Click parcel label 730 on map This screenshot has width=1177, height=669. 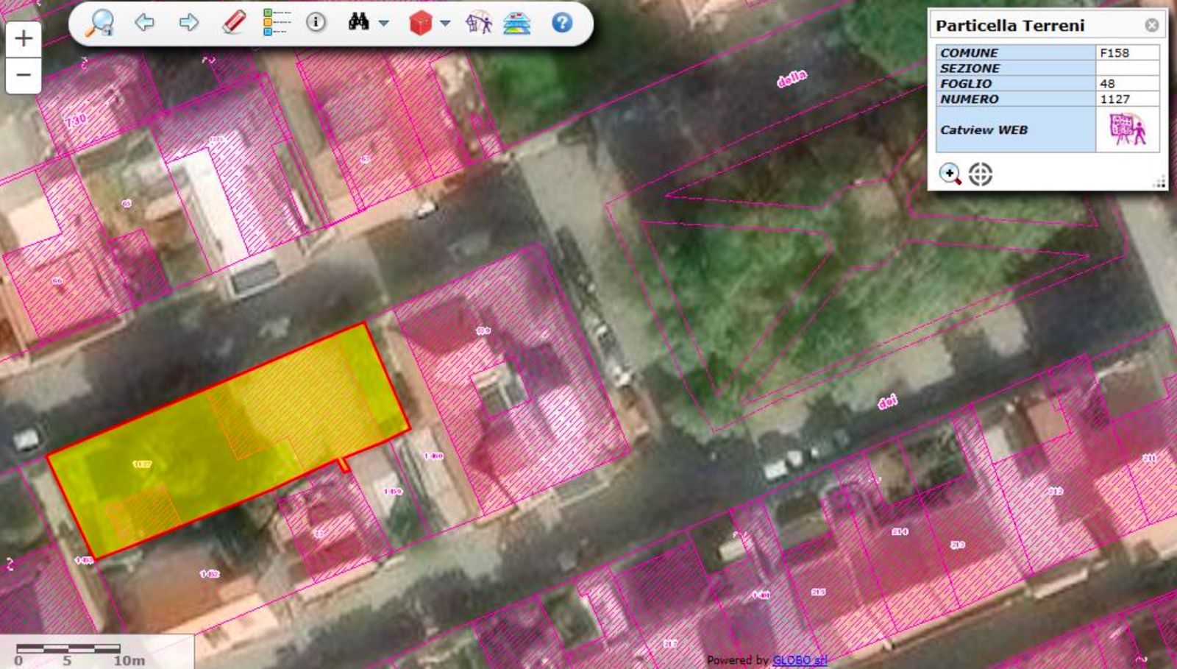[x=76, y=120]
